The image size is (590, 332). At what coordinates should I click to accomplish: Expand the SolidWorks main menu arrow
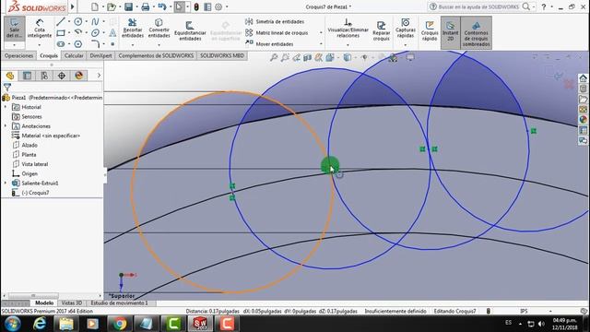pos(72,6)
